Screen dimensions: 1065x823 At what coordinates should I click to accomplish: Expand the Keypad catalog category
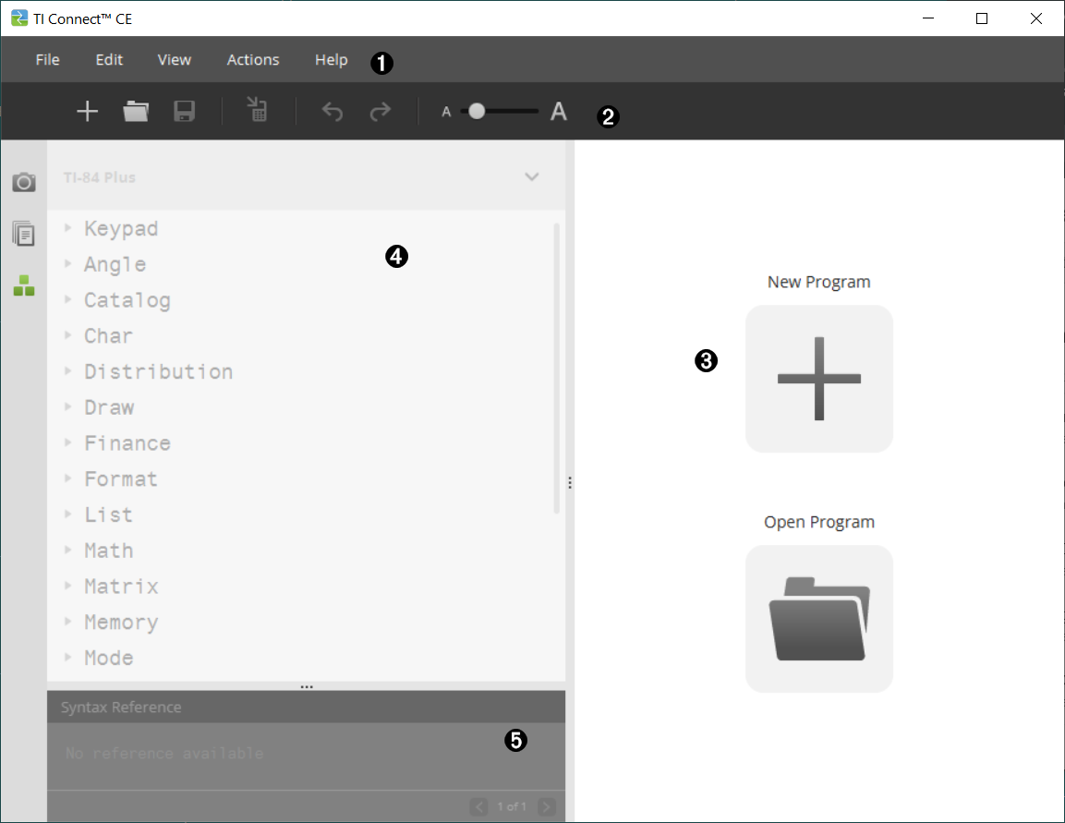[68, 228]
